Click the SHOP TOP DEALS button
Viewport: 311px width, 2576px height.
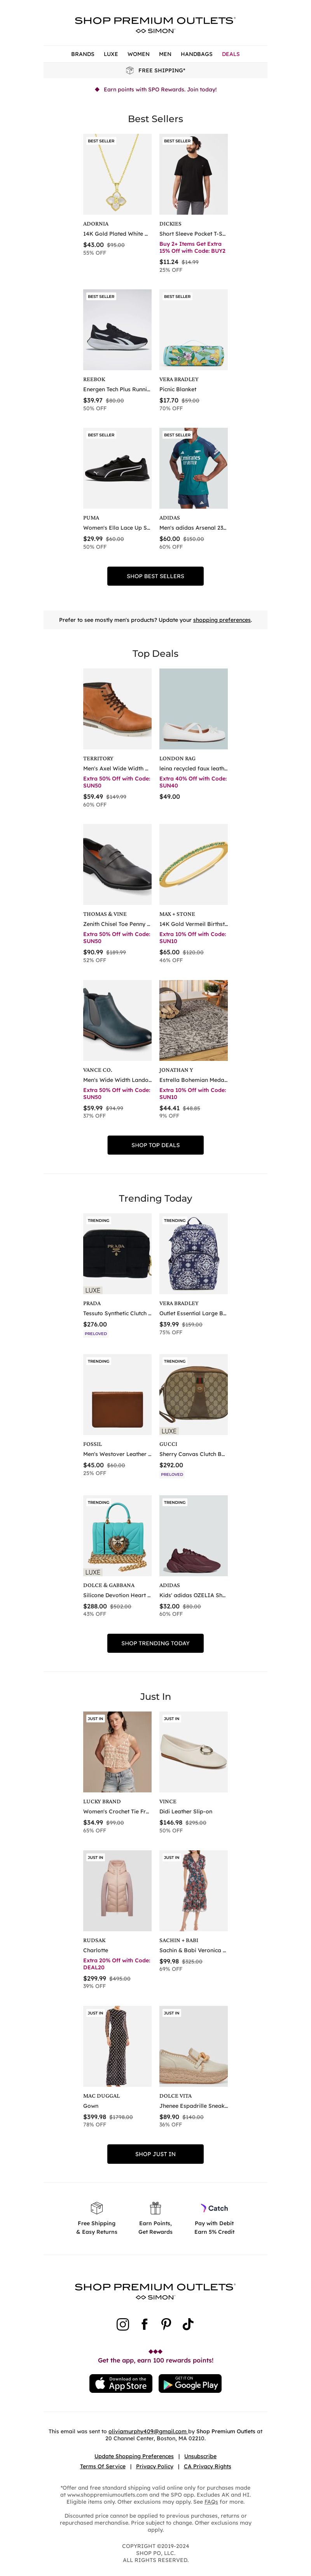pyautogui.click(x=155, y=1145)
